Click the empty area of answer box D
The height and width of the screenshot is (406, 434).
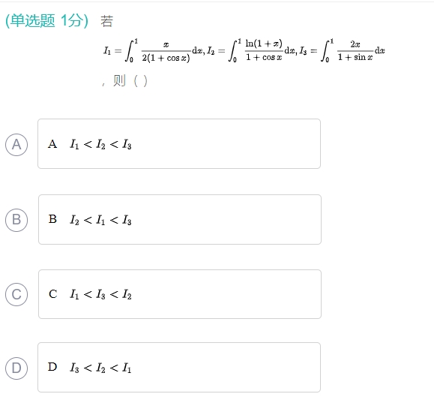pos(226,367)
